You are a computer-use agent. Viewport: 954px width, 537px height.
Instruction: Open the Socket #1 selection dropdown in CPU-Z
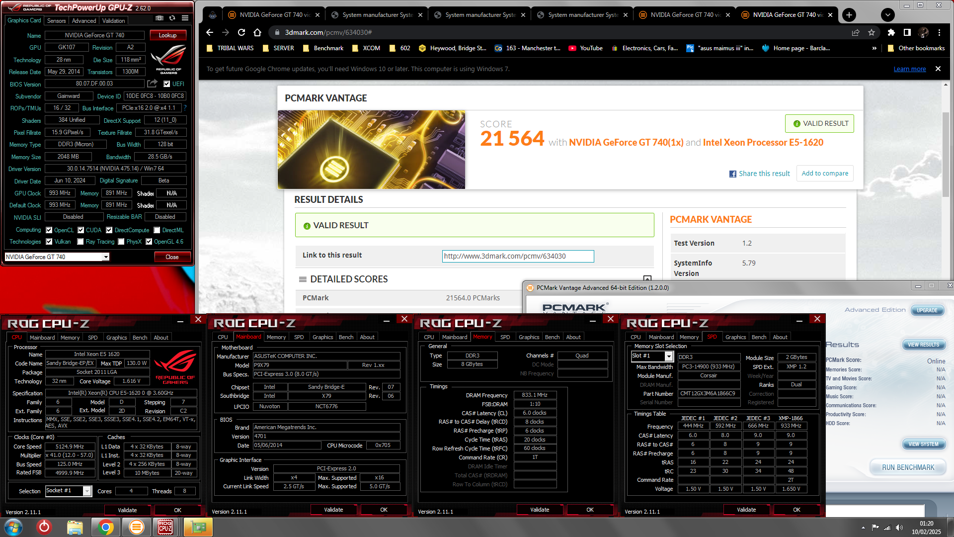[x=87, y=491]
